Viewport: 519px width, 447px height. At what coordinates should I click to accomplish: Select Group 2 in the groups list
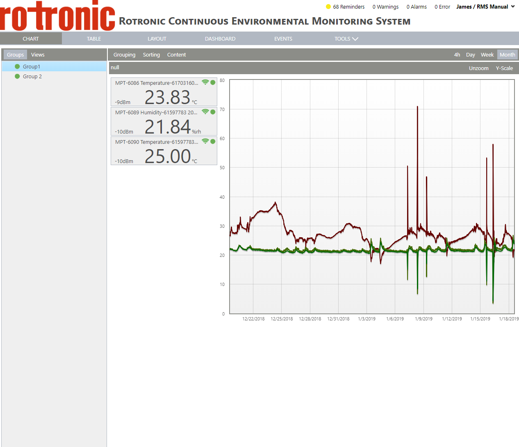(x=54, y=76)
